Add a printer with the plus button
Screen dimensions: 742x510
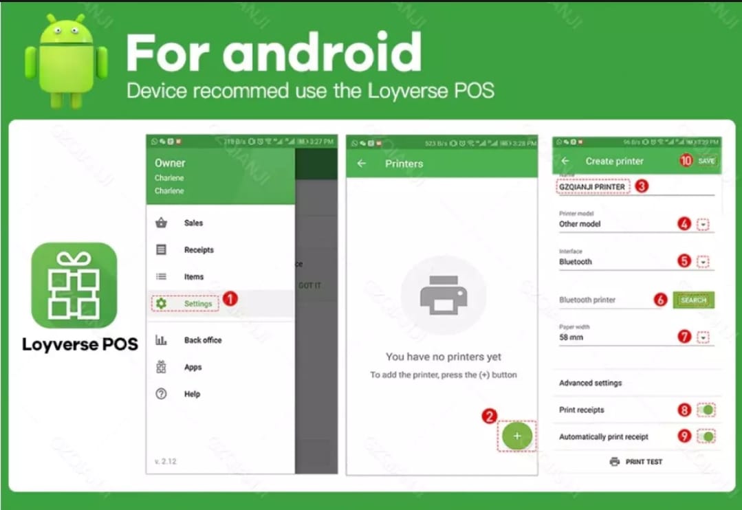tap(516, 436)
